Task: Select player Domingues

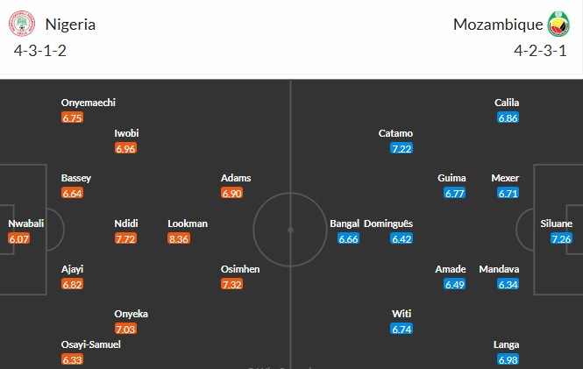Action: 387,224
